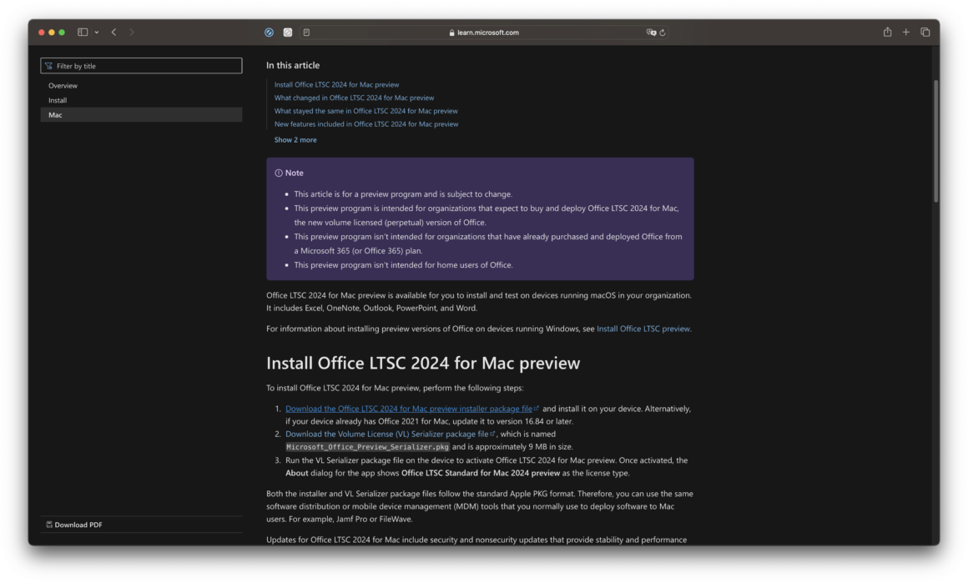Go back to the previous page

pos(113,32)
